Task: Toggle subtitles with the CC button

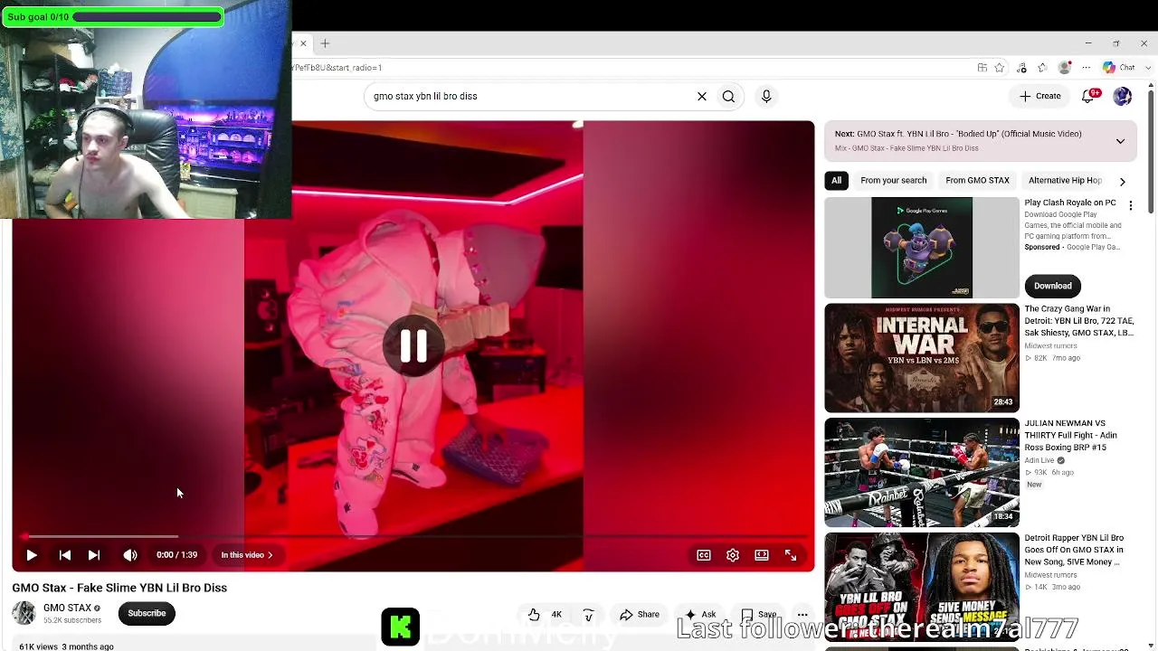Action: pos(704,555)
